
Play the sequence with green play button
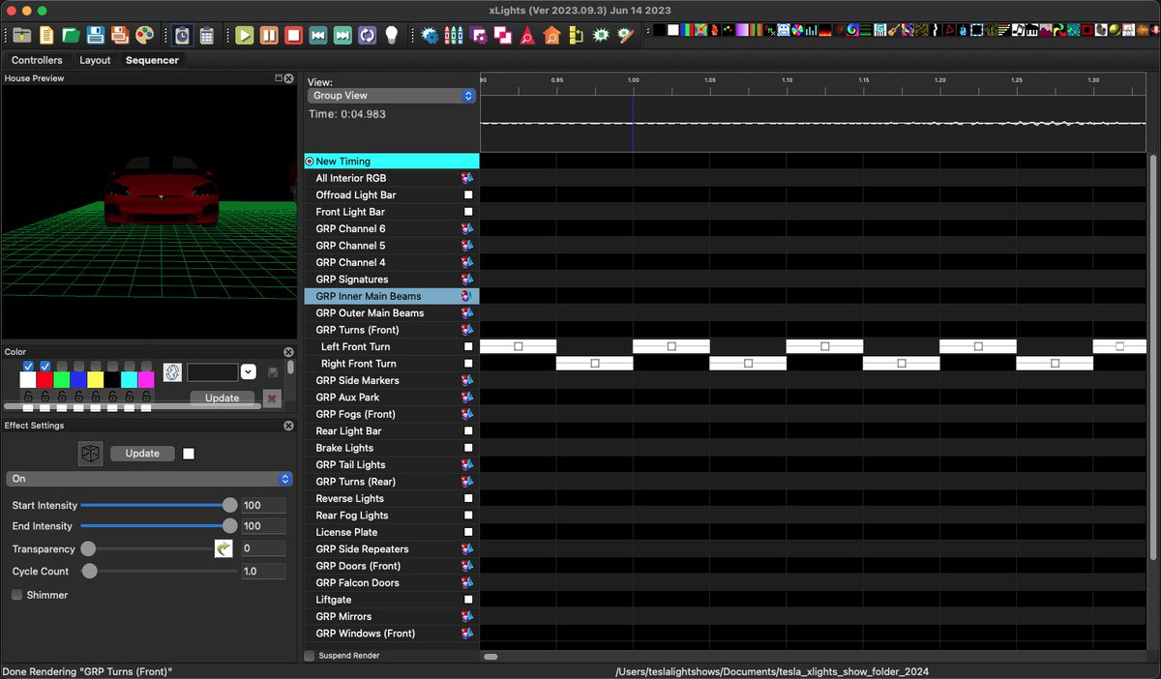pyautogui.click(x=244, y=35)
